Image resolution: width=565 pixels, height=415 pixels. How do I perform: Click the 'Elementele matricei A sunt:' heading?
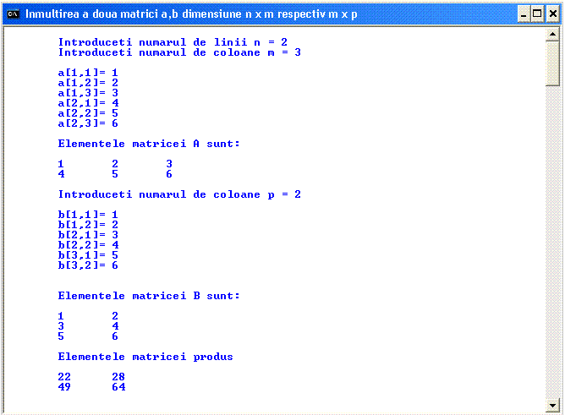[x=149, y=144]
